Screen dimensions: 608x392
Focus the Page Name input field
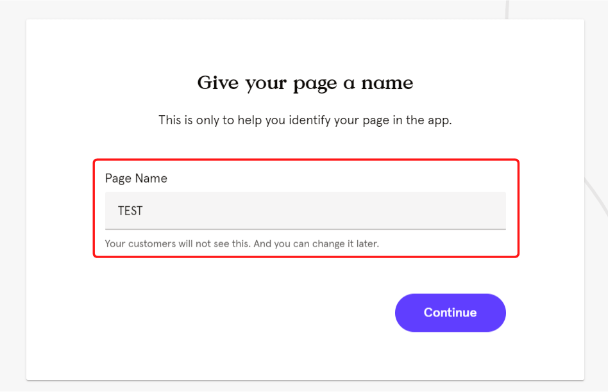[x=305, y=211]
